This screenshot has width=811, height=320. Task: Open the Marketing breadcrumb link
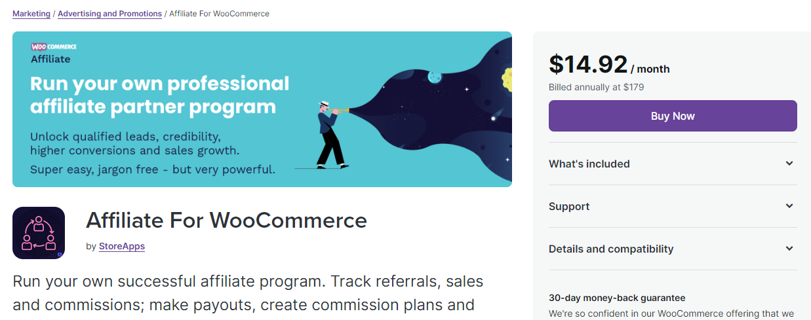point(31,14)
